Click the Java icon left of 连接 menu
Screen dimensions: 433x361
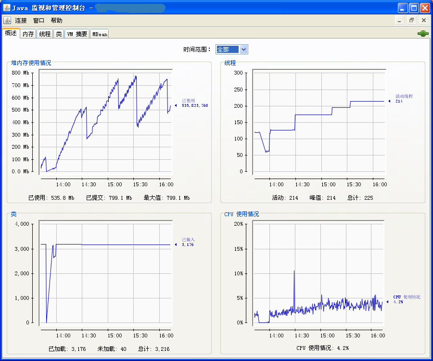[x=7, y=20]
